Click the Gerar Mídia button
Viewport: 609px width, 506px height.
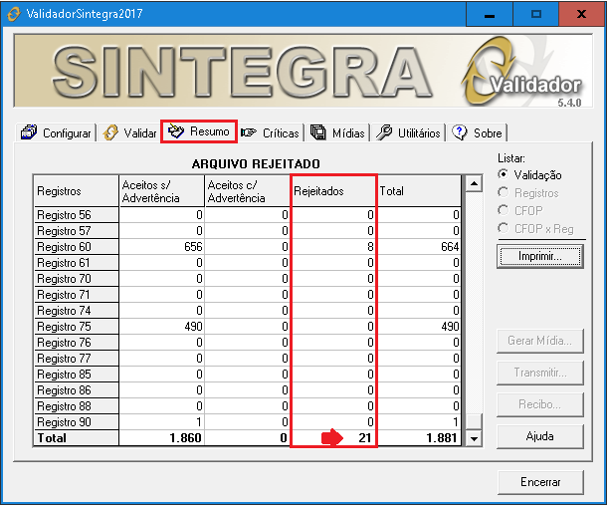click(x=540, y=341)
